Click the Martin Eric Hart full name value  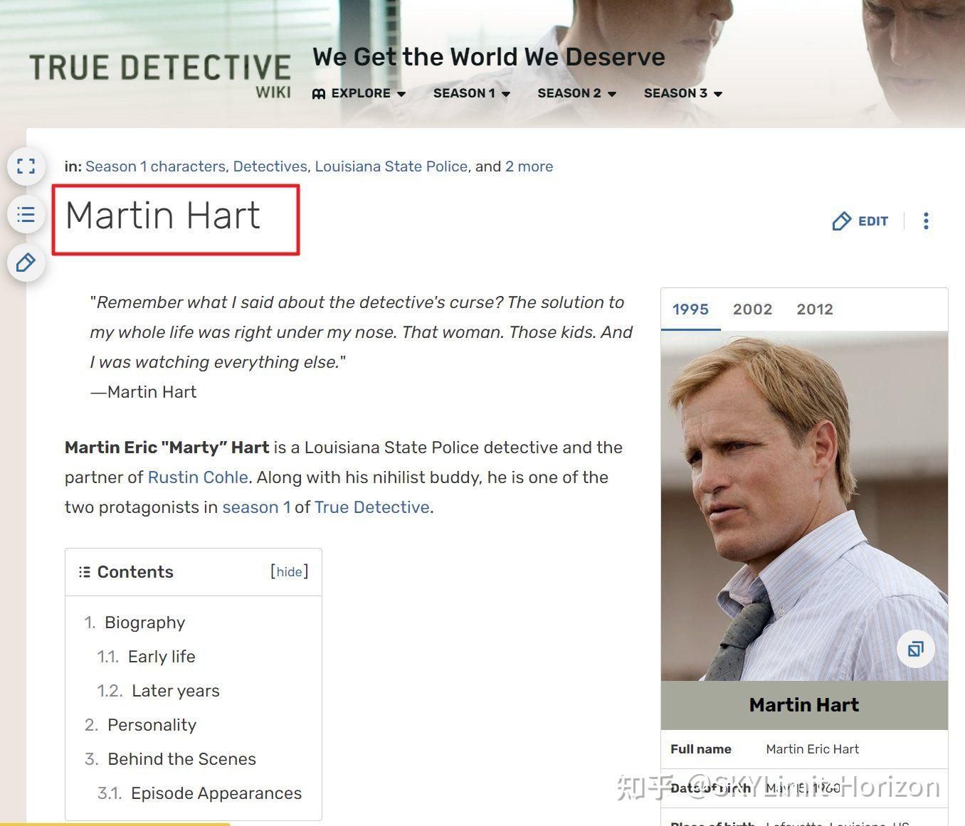pyautogui.click(x=812, y=749)
